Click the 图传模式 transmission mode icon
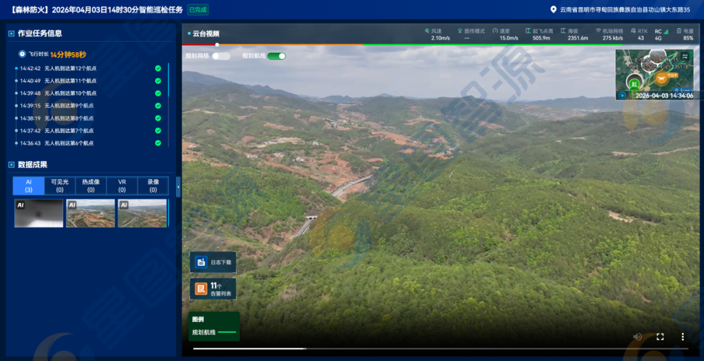The width and height of the screenshot is (704, 361). [x=460, y=31]
